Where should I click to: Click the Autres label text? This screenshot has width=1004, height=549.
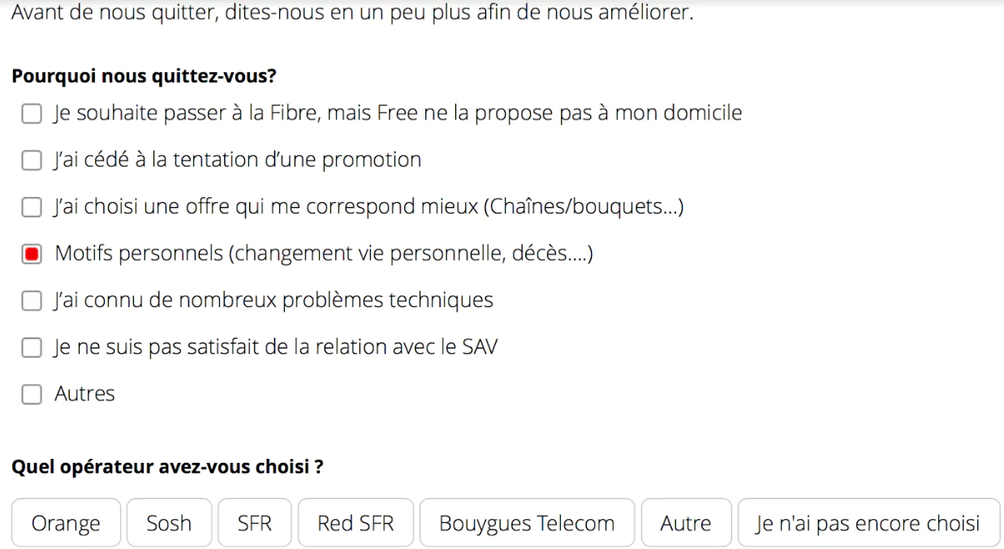(84, 395)
